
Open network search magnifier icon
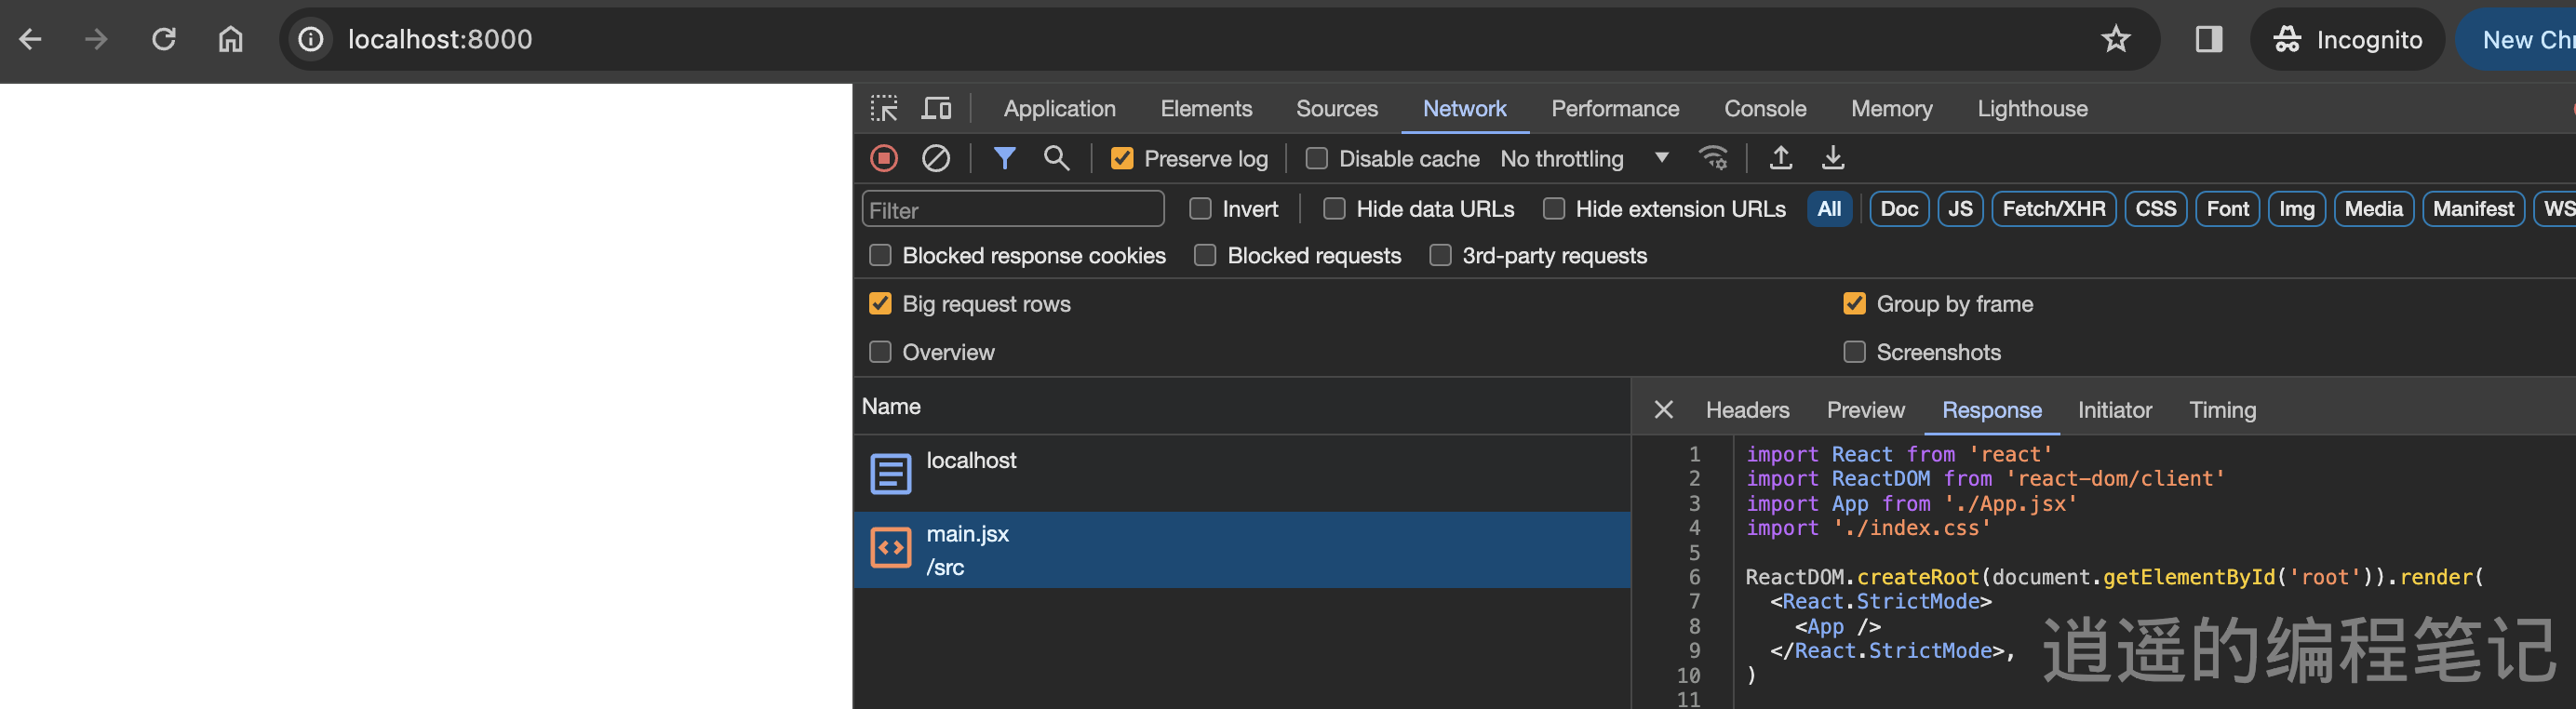1056,158
